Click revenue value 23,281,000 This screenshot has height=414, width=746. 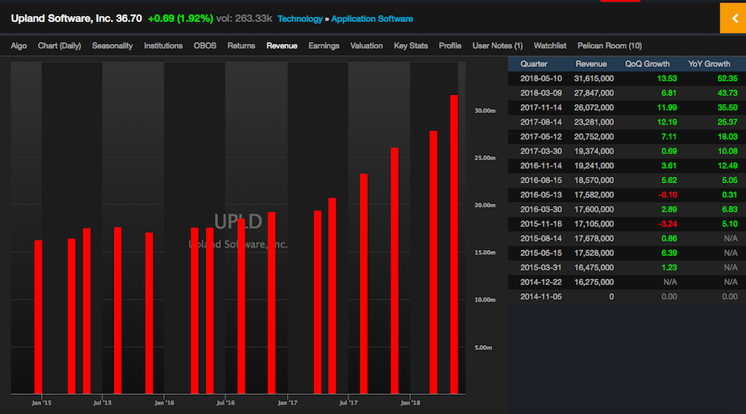[x=594, y=122]
